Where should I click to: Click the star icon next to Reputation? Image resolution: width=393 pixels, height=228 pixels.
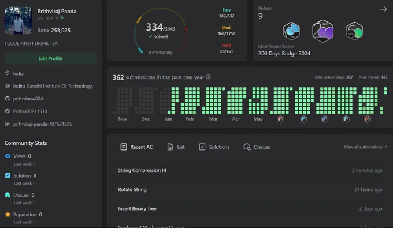point(8,215)
